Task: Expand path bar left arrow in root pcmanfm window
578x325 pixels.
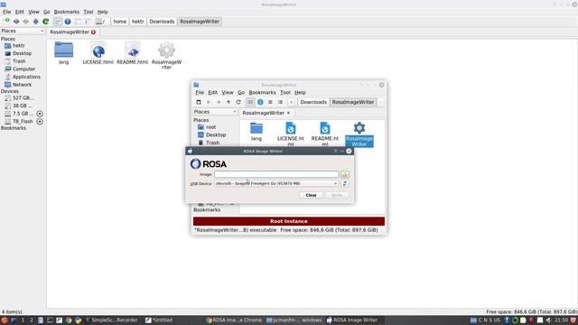Action: 291,102
